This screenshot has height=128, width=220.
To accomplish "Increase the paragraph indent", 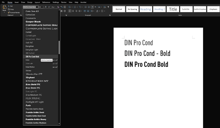I will (x=89, y=7).
